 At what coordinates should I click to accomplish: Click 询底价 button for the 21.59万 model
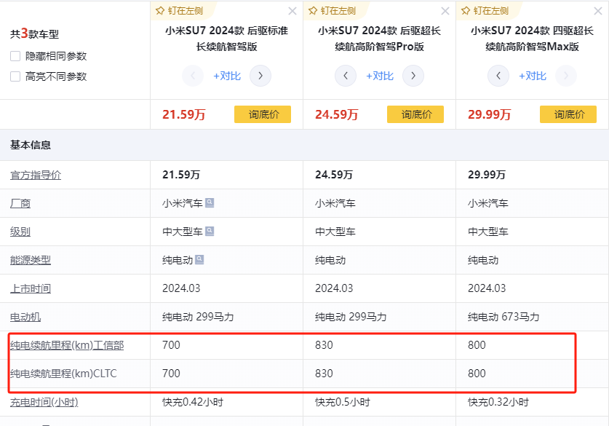(x=263, y=114)
